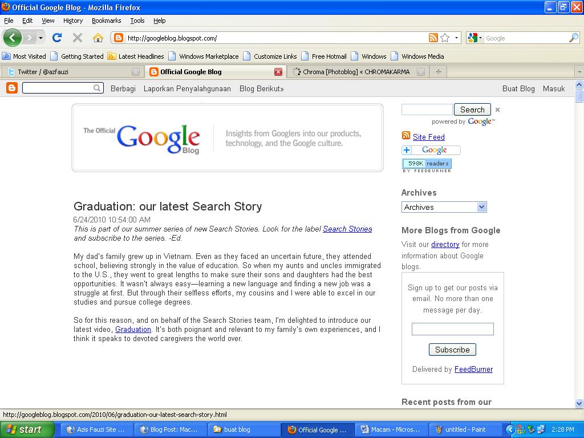Click the Add to Google plus button

431,150
